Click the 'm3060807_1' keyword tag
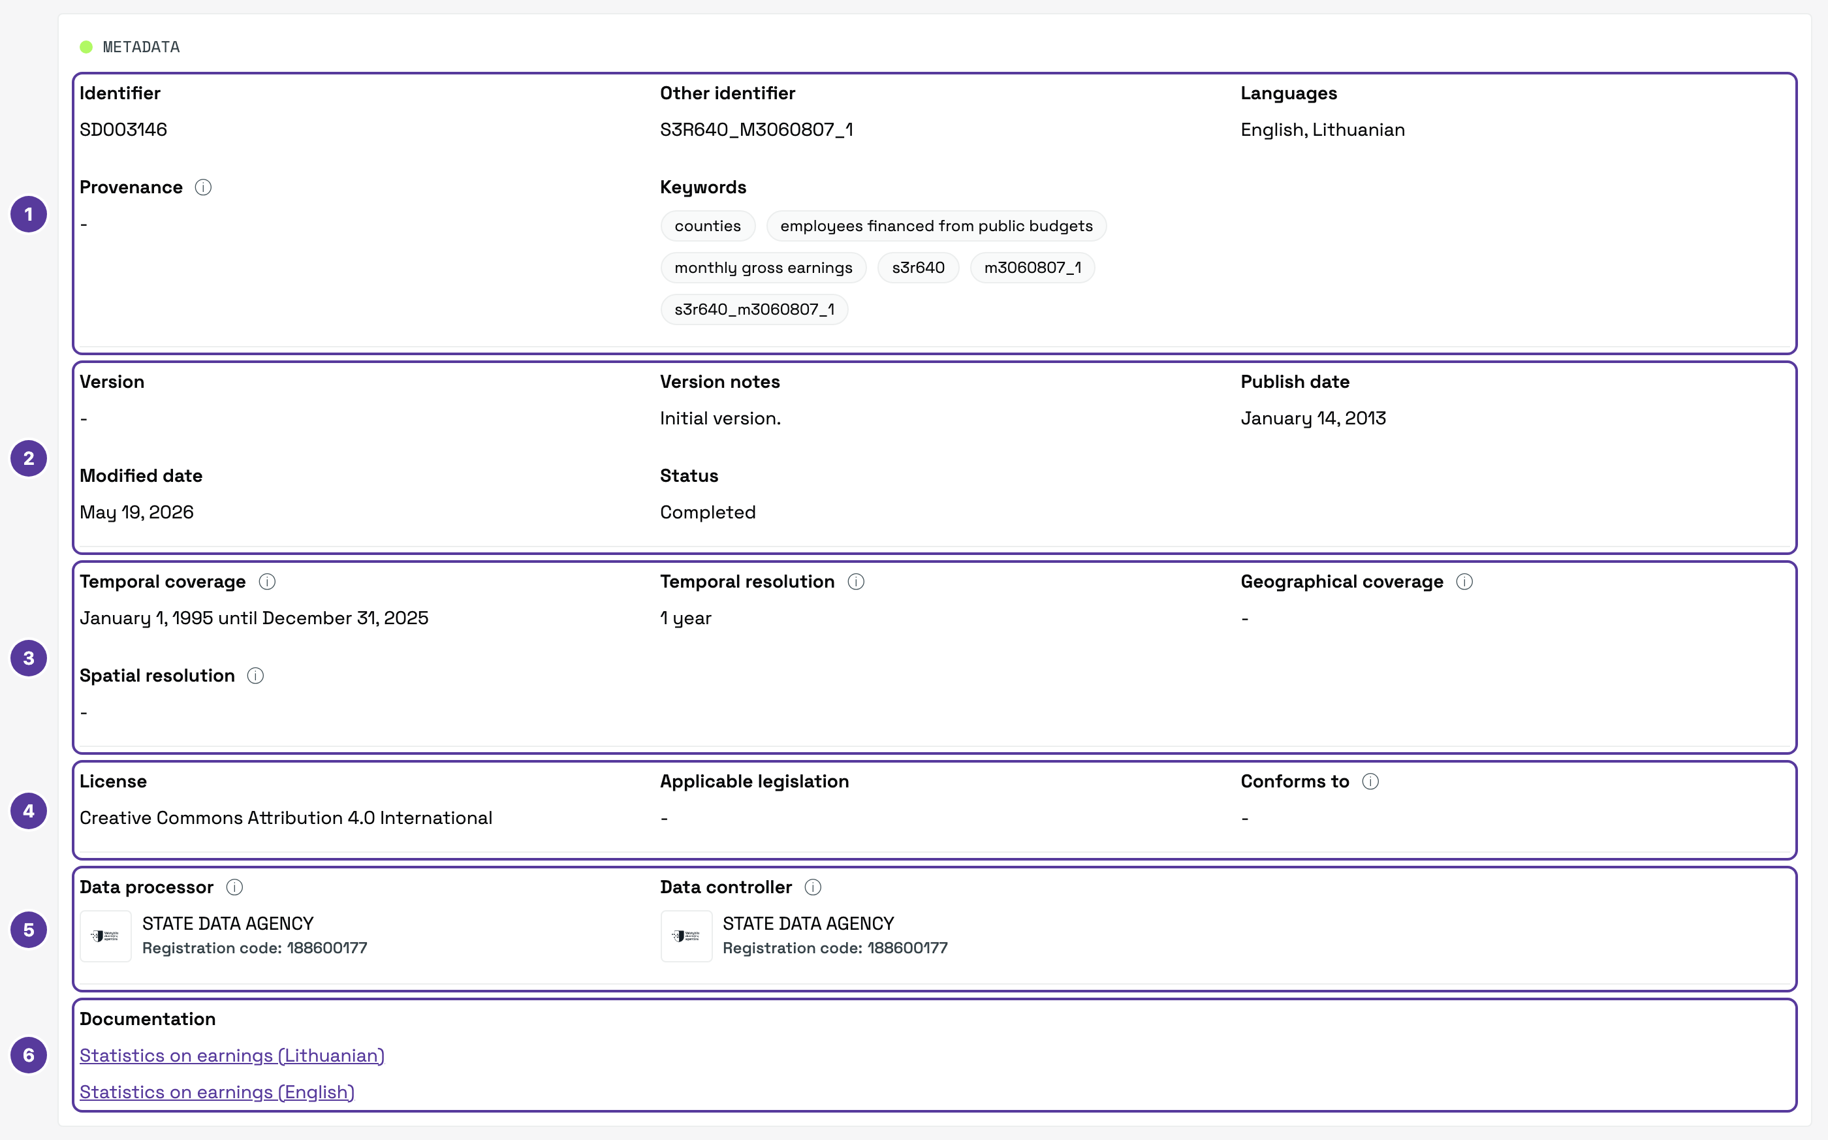This screenshot has width=1828, height=1140. click(1032, 268)
